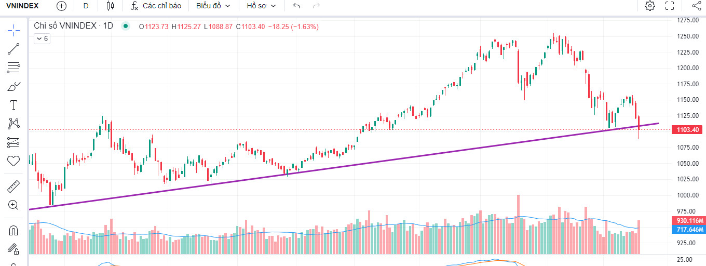Pick the ruler measure tool
This screenshot has height=266, width=706.
[x=13, y=186]
